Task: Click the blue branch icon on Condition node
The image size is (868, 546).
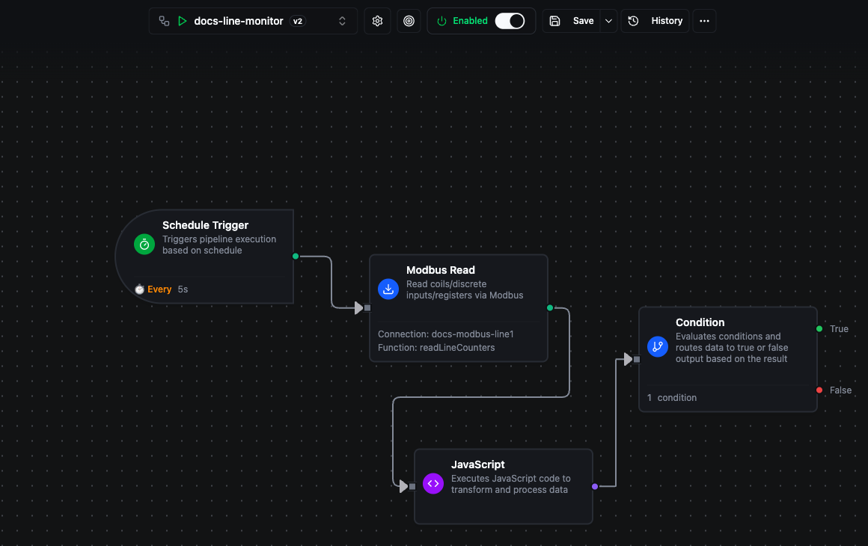Action: pos(658,347)
